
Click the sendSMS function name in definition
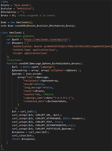24,63
